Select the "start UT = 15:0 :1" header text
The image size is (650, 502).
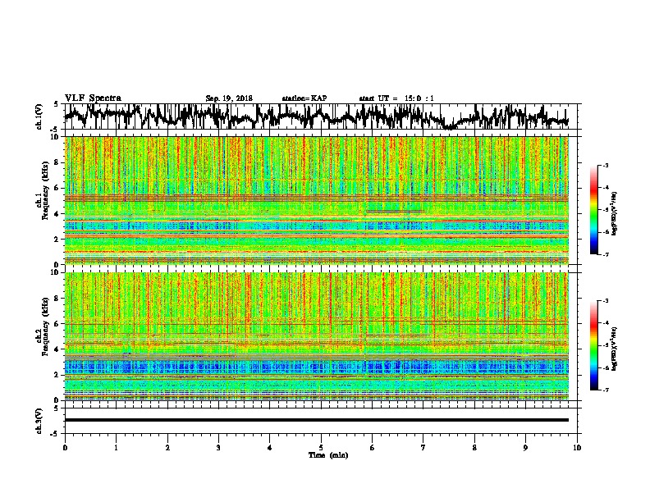tap(396, 98)
